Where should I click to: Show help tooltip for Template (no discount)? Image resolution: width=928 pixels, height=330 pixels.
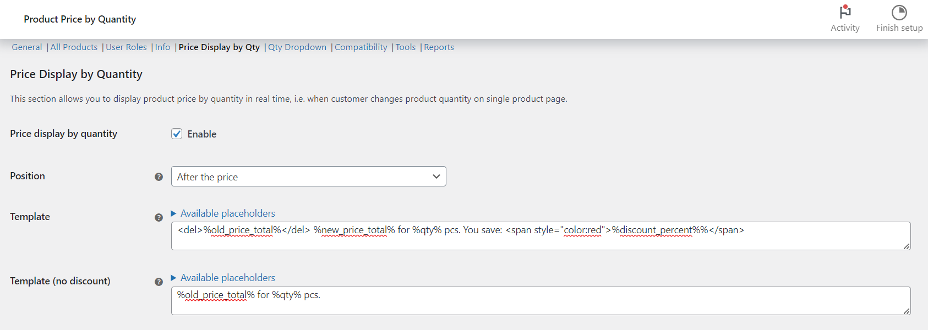click(x=159, y=282)
